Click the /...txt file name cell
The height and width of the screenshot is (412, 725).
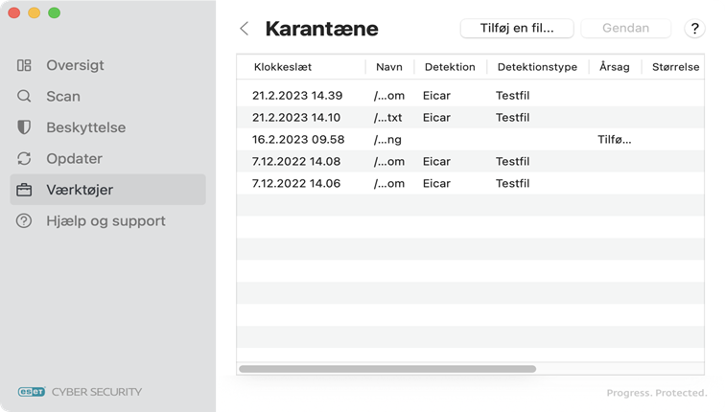[x=388, y=117]
